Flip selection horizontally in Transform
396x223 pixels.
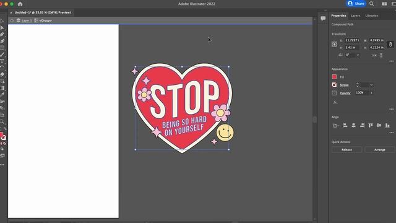[x=374, y=55]
